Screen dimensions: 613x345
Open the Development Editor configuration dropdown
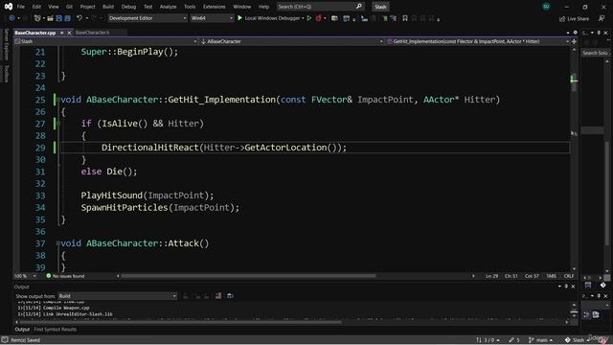point(148,18)
